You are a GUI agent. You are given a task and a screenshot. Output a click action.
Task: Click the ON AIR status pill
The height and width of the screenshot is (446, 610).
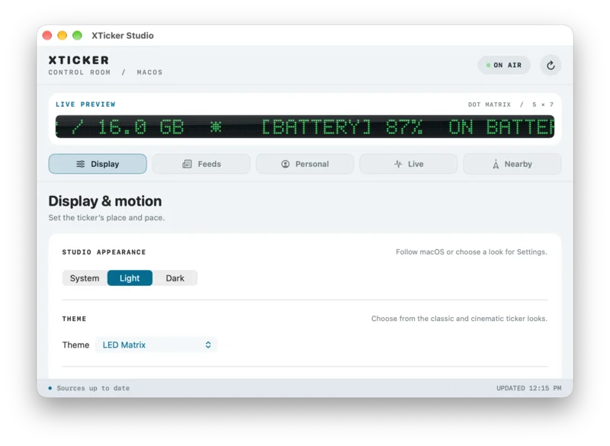coord(504,66)
